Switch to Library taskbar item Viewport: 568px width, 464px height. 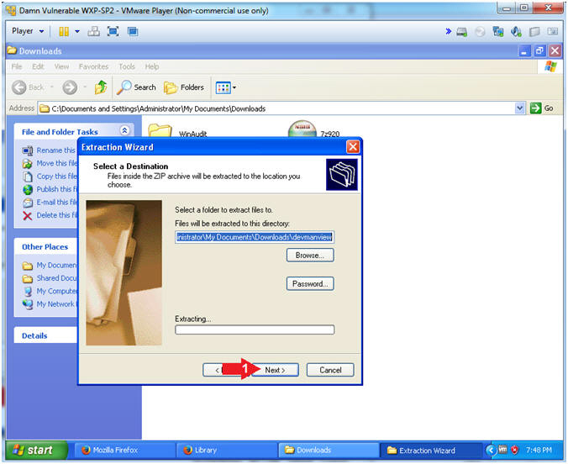click(x=227, y=451)
